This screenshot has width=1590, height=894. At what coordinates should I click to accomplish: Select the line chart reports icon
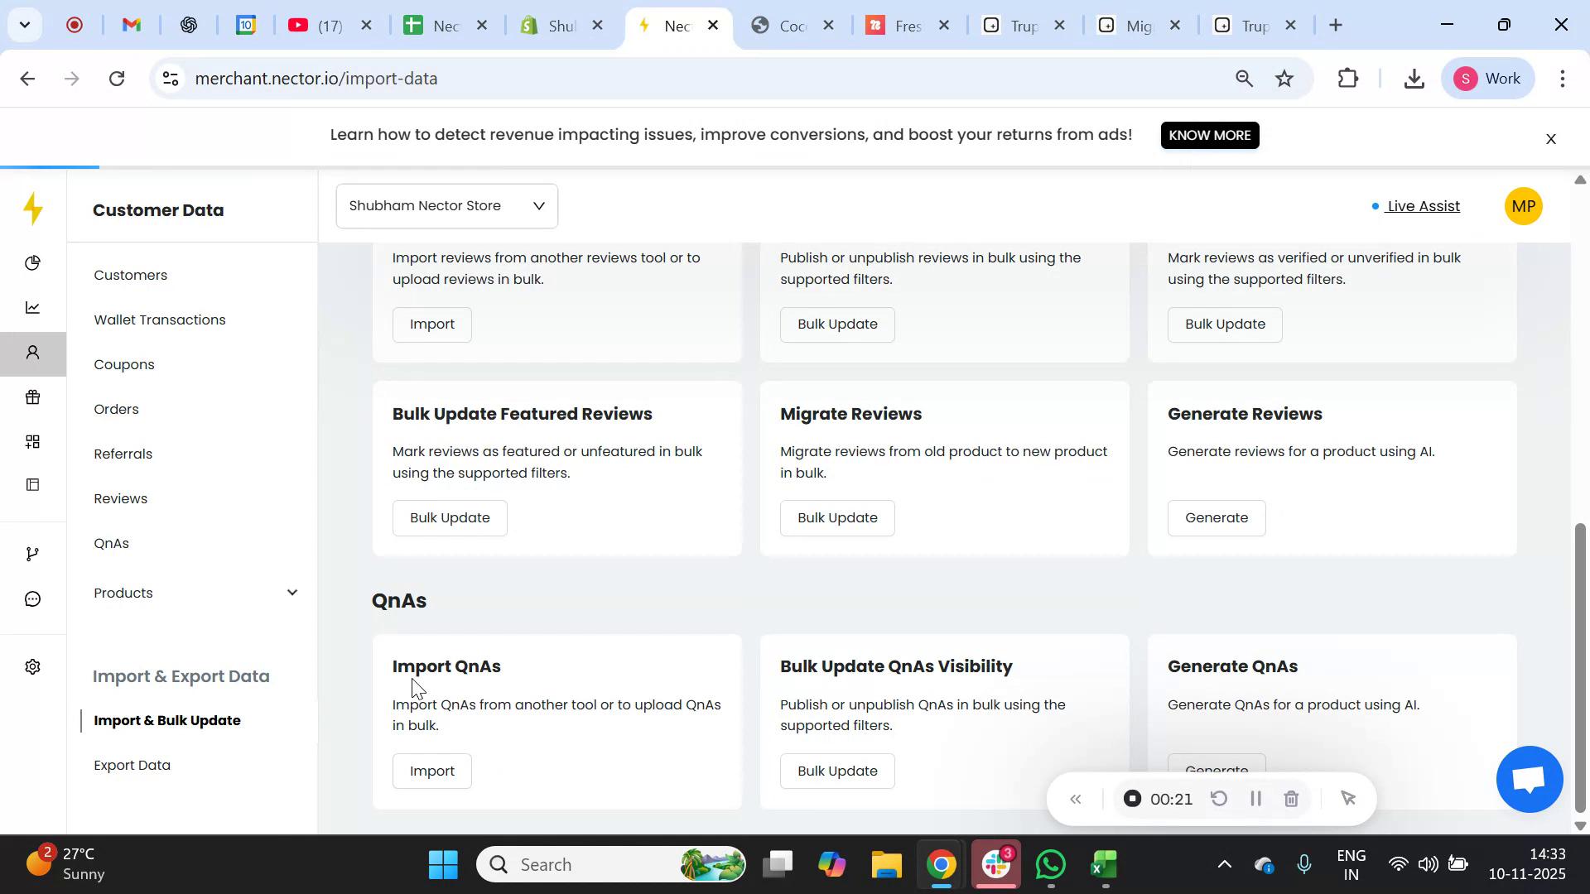click(33, 307)
